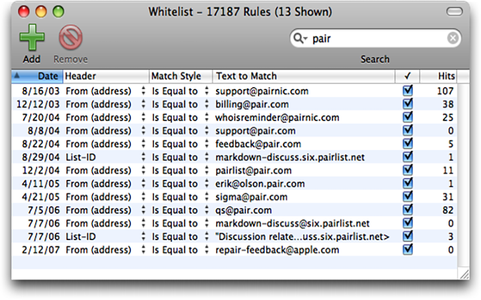Open Header popup for feedback@pair.com row
Image resolution: width=481 pixels, height=300 pixels.
coord(143,144)
